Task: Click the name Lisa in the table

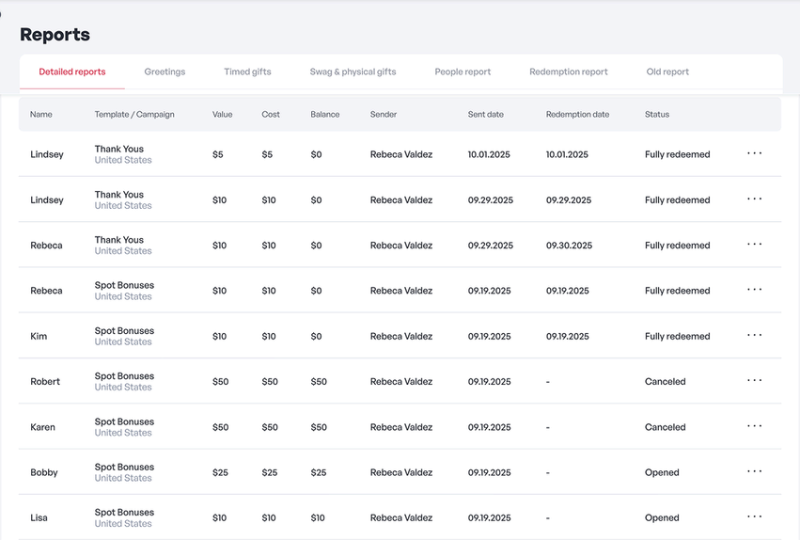Action: [x=39, y=518]
